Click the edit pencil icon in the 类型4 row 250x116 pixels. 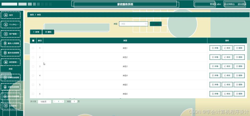point(225,75)
